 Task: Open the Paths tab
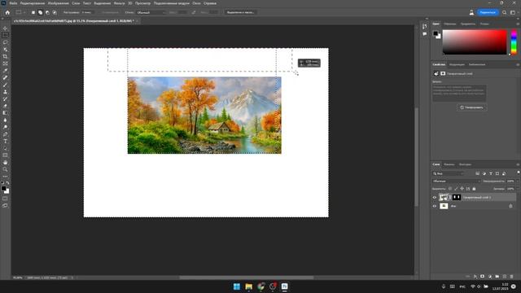[x=465, y=164]
